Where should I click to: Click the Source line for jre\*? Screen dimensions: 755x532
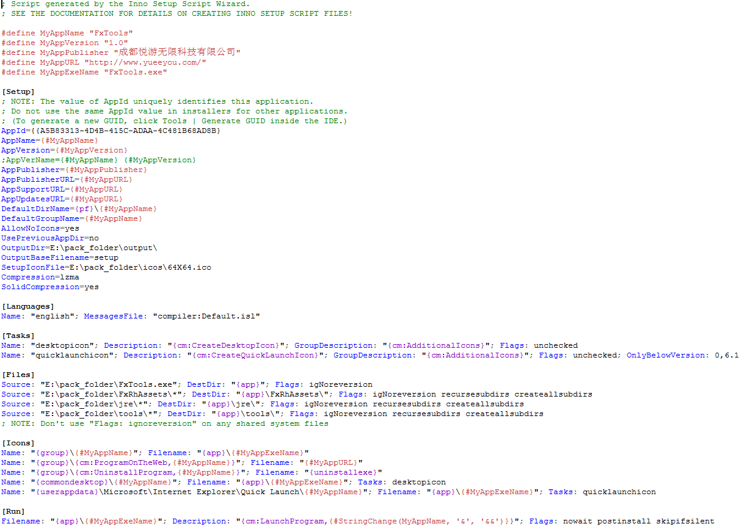pos(263,404)
